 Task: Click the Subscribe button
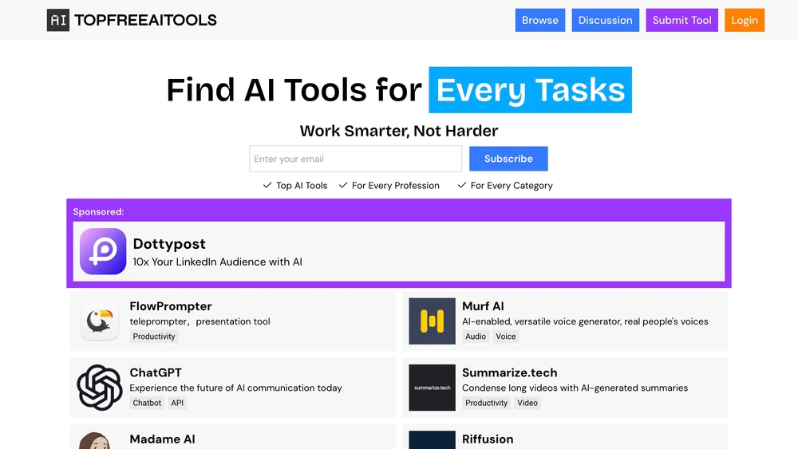(x=508, y=159)
